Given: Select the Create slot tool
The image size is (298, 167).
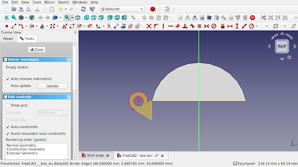Looking at the screenshot, I should pyautogui.click(x=89, y=26).
